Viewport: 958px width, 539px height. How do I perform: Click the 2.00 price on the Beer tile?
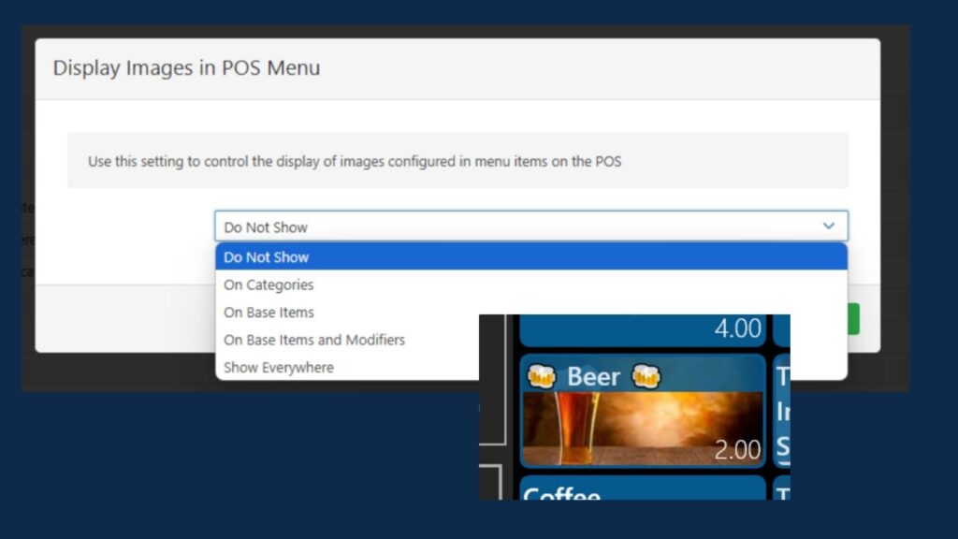[737, 450]
